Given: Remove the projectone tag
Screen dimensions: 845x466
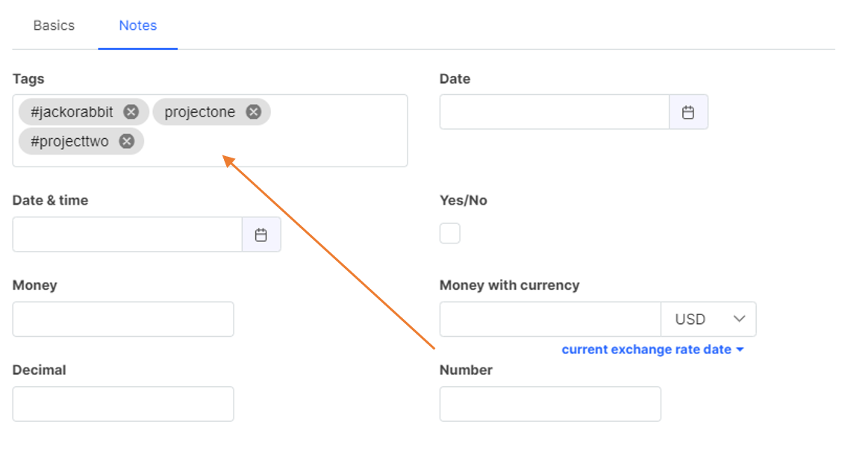Looking at the screenshot, I should pyautogui.click(x=253, y=112).
